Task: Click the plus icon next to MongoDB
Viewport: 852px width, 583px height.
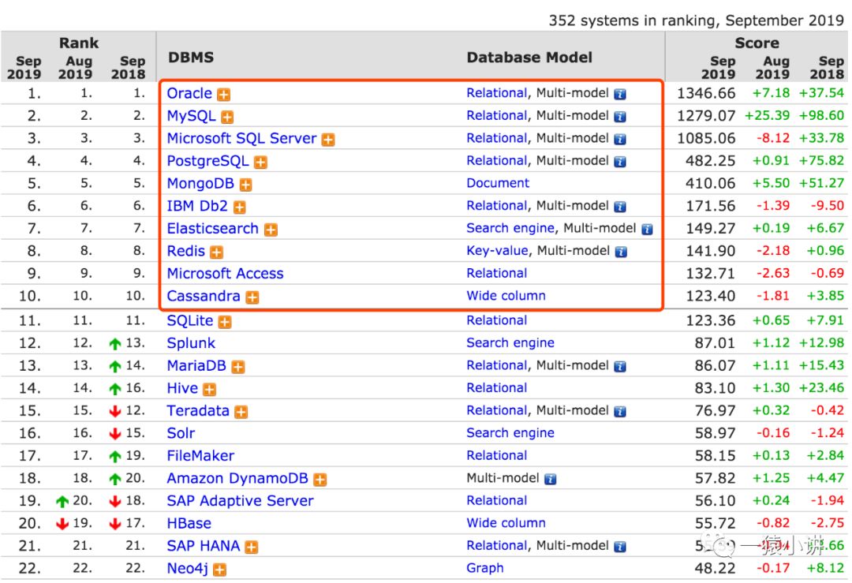Action: pos(245,185)
